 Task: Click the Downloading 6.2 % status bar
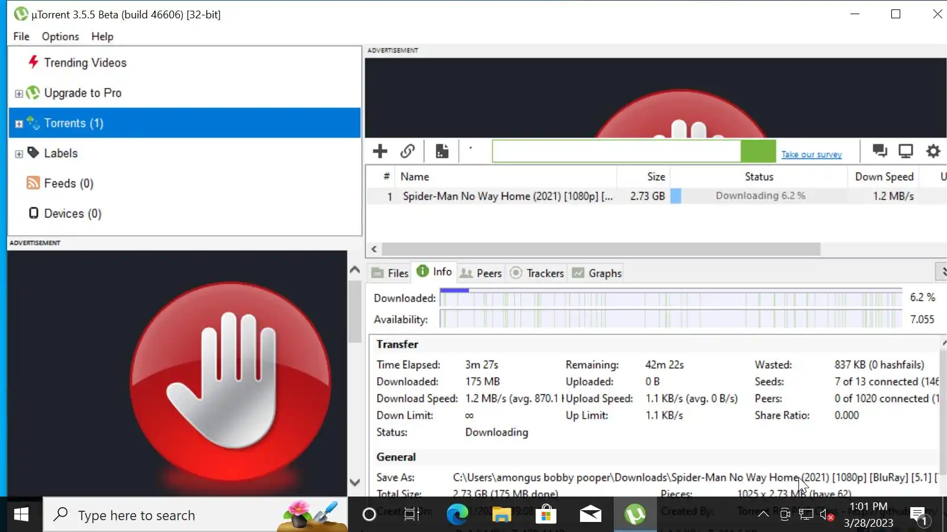[759, 196]
